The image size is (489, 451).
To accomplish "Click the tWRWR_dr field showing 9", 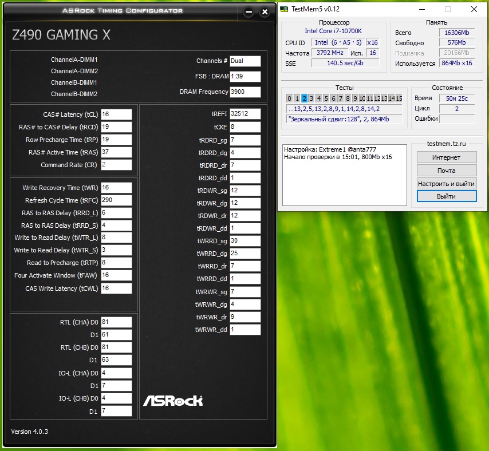I will point(245,317).
